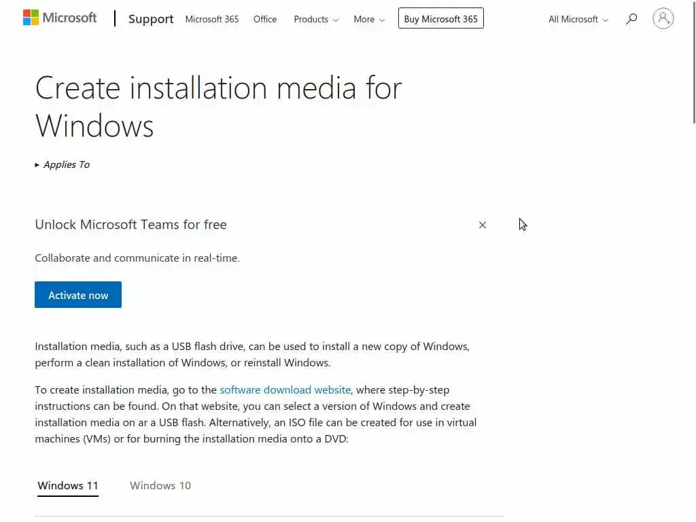Open the Support home link
The width and height of the screenshot is (696, 522).
tap(151, 19)
